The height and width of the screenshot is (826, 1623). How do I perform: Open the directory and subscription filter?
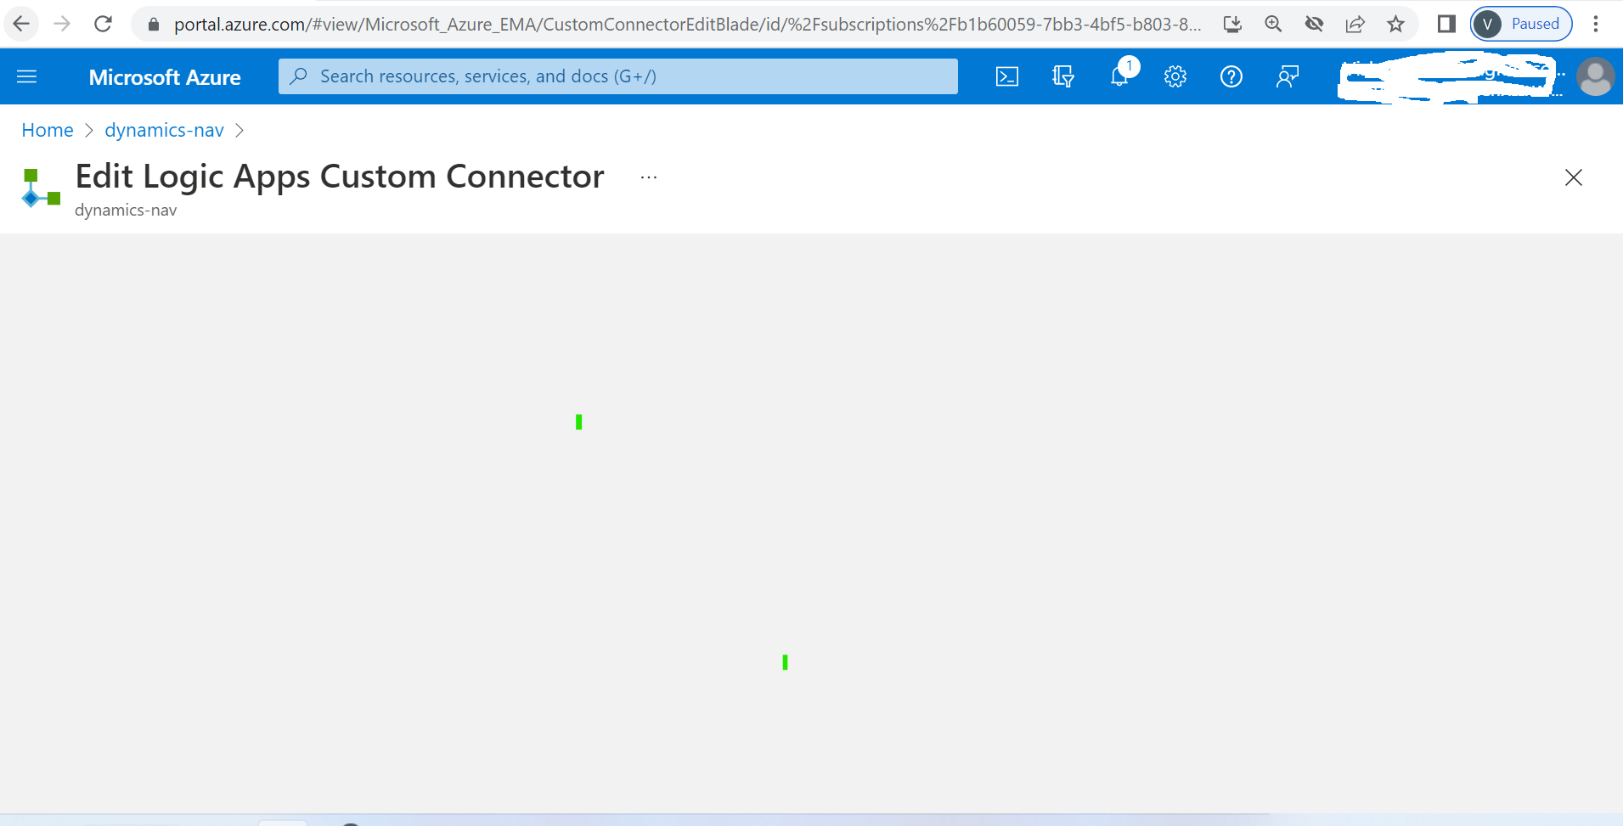point(1062,76)
